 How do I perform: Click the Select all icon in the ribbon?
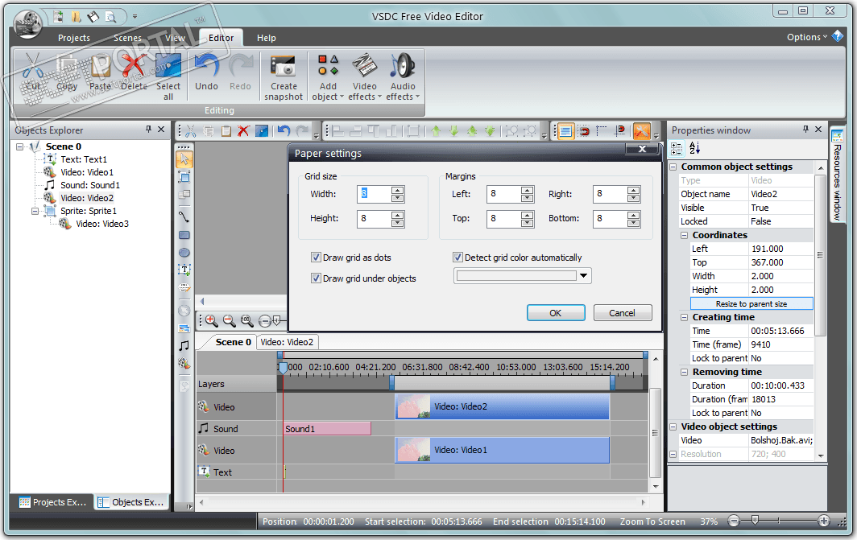click(x=168, y=67)
